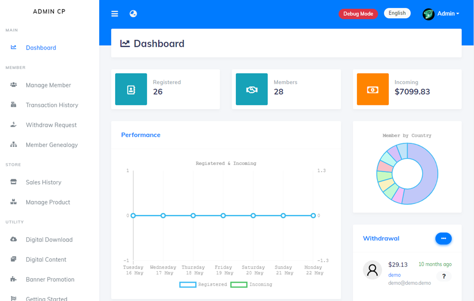
Task: Click the Sales History store icon
Action: pyautogui.click(x=14, y=182)
